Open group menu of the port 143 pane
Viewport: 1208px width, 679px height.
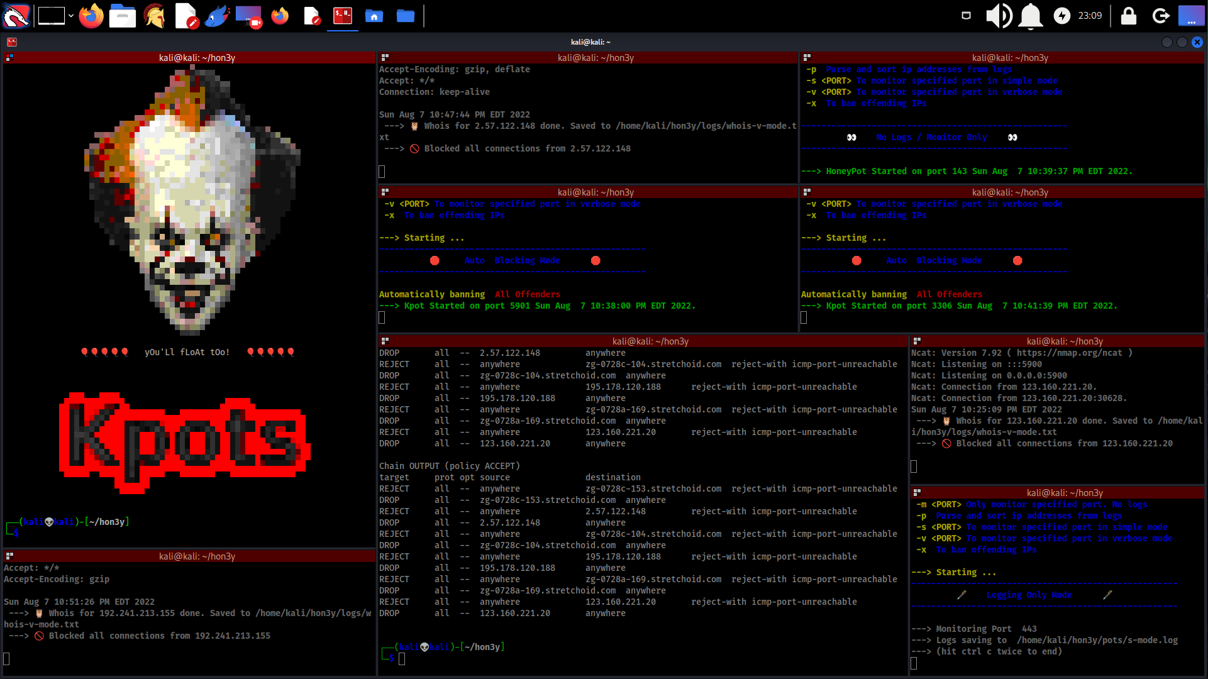click(x=807, y=58)
